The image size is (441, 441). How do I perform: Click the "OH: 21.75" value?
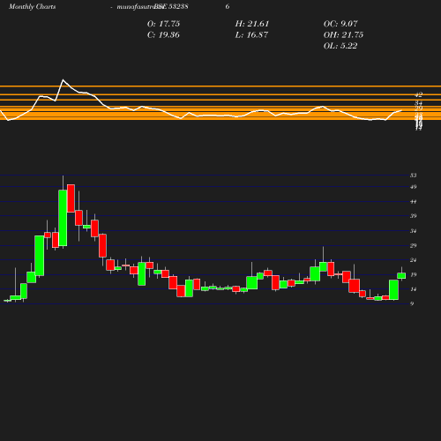pyautogui.click(x=343, y=35)
